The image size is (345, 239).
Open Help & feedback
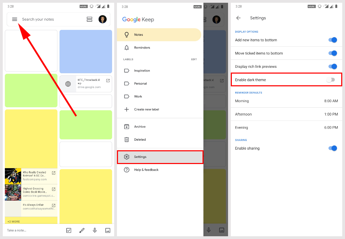click(x=160, y=170)
